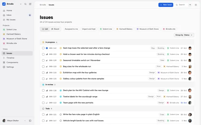Click the in-review status icon on BRN-112
201x125 pixels.
61,103
